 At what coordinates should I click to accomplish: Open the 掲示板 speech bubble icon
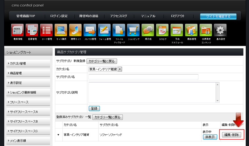[x=148, y=30]
